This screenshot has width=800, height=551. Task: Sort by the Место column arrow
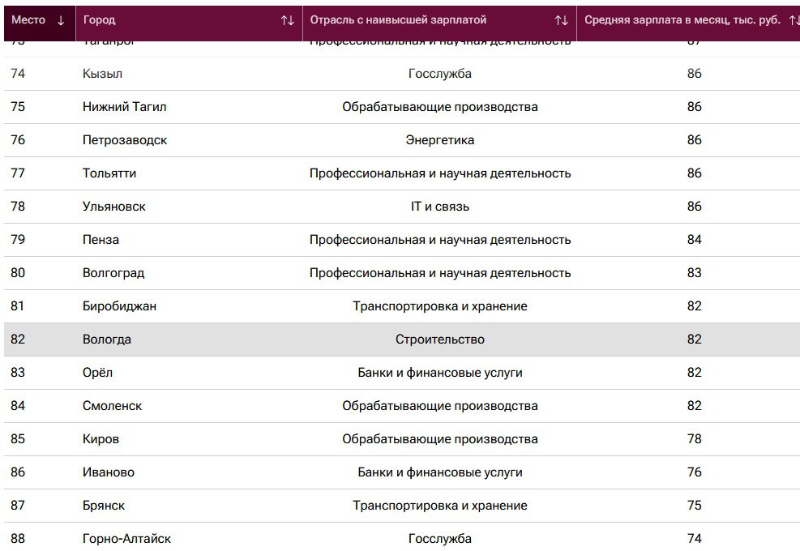click(x=61, y=20)
